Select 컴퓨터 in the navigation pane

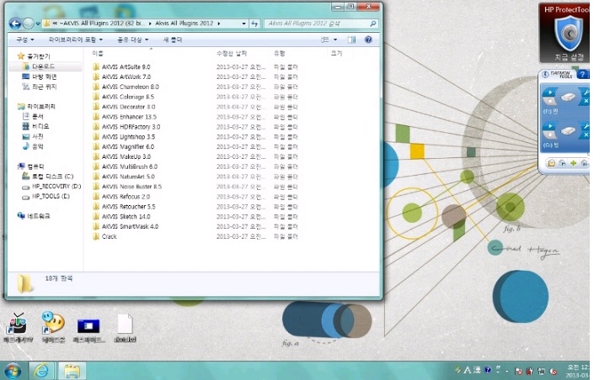click(x=31, y=166)
